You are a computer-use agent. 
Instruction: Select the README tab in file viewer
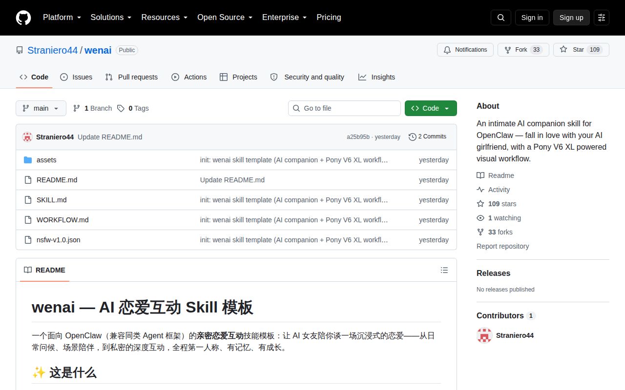coord(44,270)
